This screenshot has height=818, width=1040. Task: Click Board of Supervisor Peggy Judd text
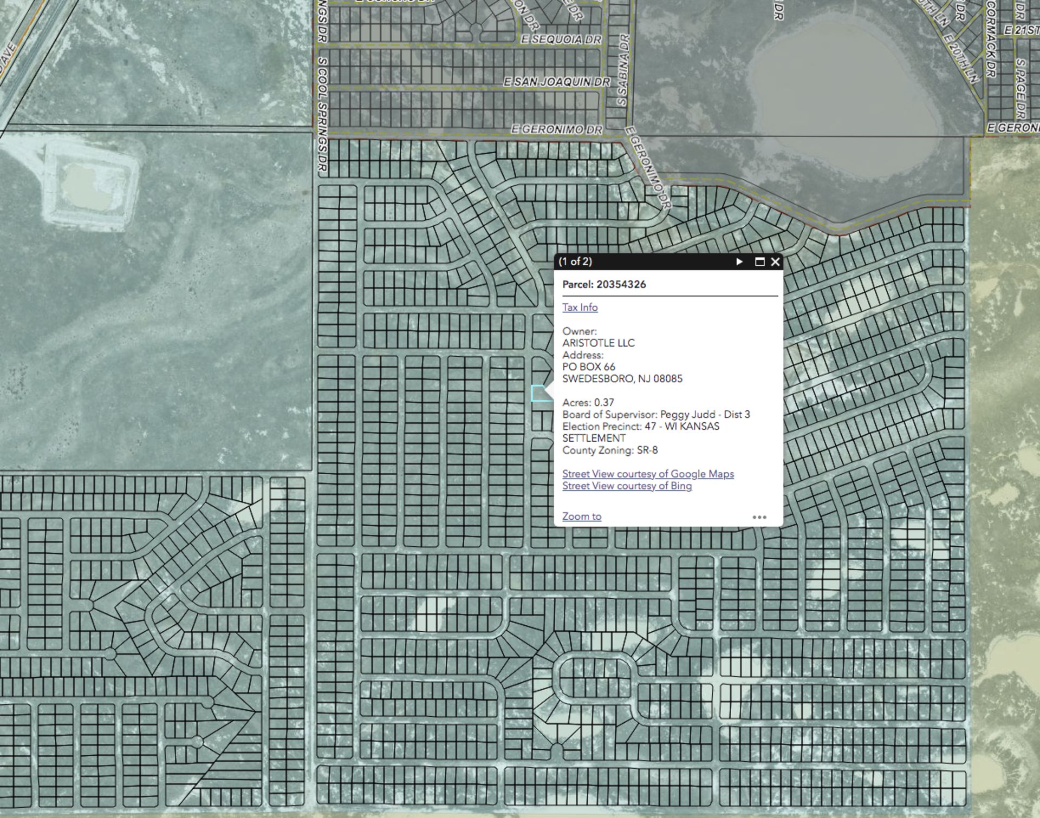[x=656, y=414]
